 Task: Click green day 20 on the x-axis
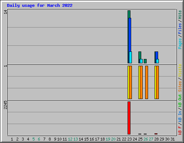113,139
